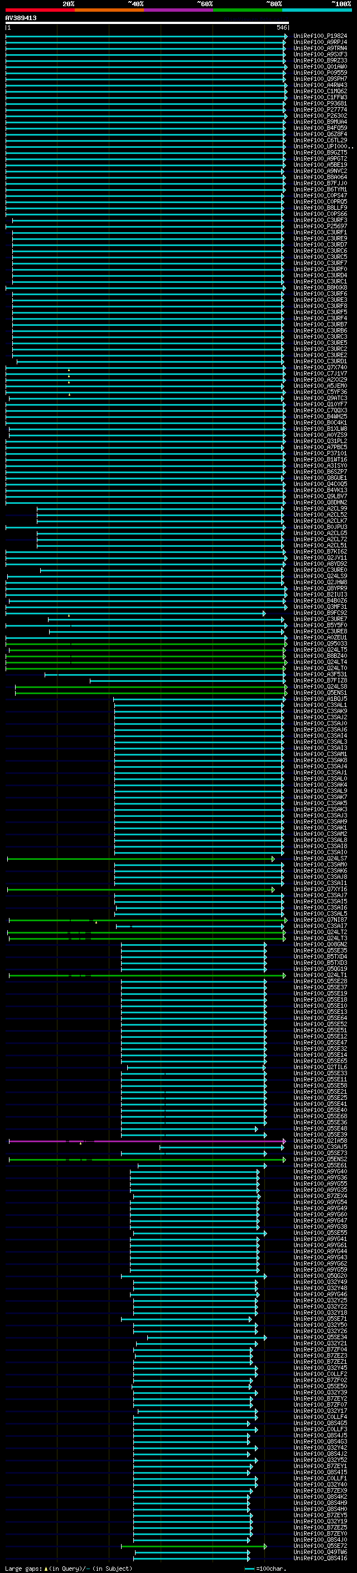Select the UniRef100_P19824 hit label
Viewport: 357px width, 1573px height.
pyautogui.click(x=320, y=36)
